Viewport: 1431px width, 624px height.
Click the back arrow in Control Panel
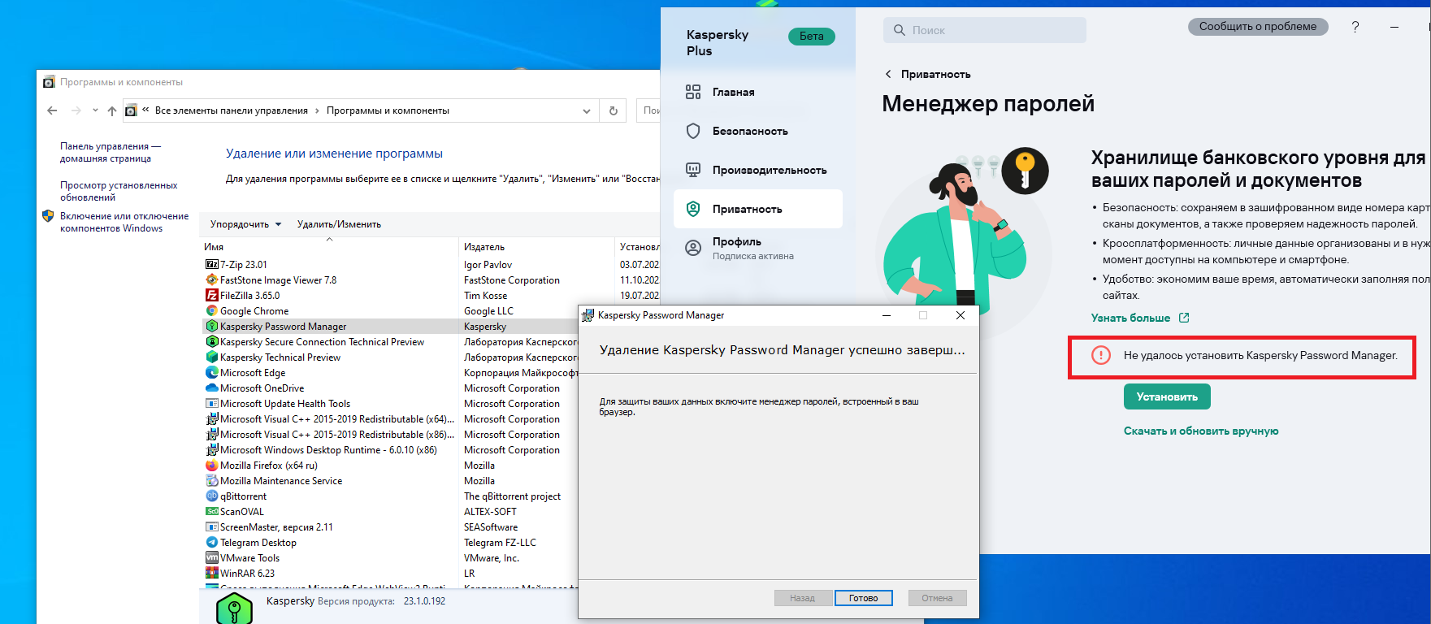[53, 110]
